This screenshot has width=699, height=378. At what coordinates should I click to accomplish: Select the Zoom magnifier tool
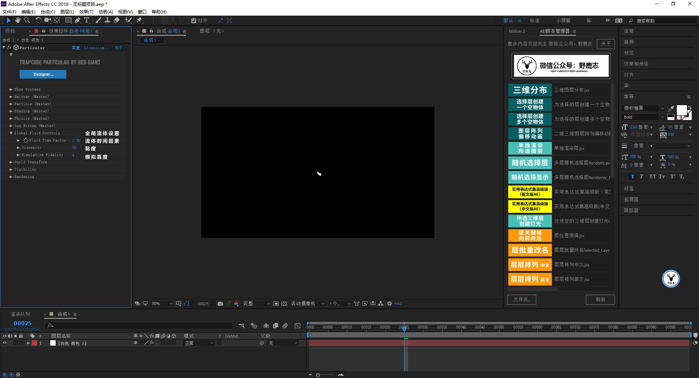coord(27,20)
